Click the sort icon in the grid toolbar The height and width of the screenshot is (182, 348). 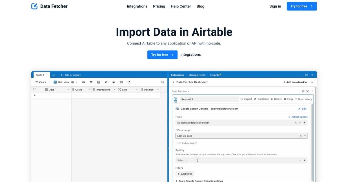[x=106, y=82]
